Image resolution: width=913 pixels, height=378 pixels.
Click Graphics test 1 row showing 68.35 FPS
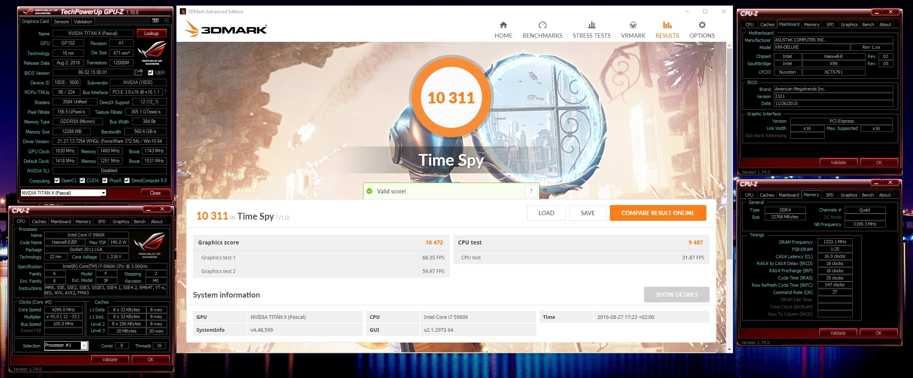click(321, 257)
